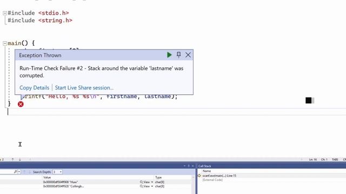Click Ch: 1 status indicator
This screenshot has height=194, width=346.
pos(324,160)
